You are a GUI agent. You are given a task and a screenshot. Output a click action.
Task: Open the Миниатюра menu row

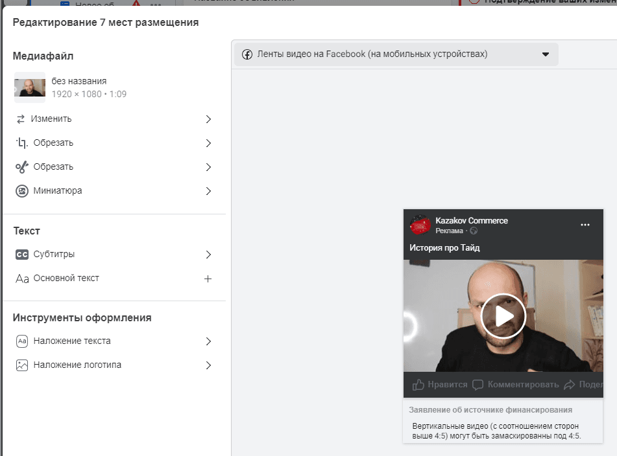pyautogui.click(x=114, y=191)
